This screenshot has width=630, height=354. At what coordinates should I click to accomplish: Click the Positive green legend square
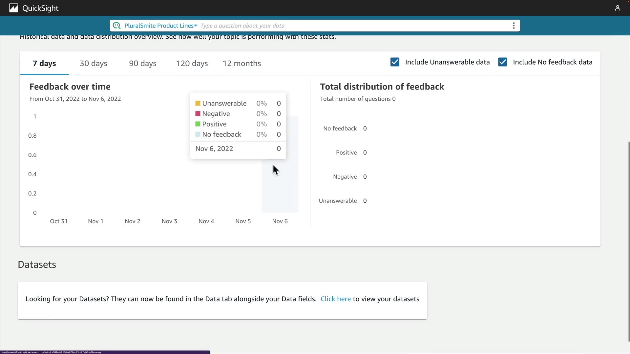coord(198,124)
